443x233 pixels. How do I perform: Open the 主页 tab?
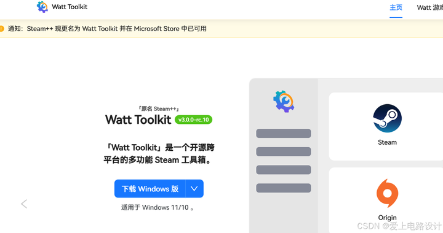(396, 7)
